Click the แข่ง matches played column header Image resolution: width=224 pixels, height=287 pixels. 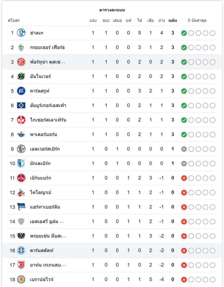(x=93, y=20)
